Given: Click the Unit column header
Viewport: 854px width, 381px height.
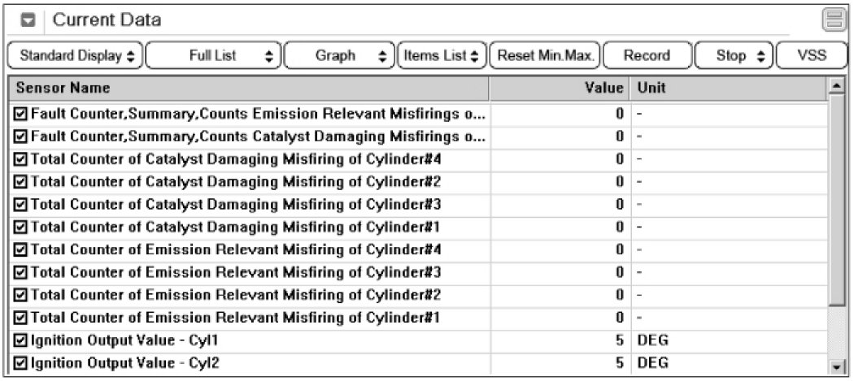Looking at the screenshot, I should click(x=728, y=88).
